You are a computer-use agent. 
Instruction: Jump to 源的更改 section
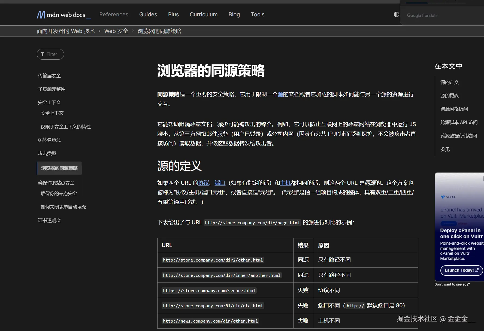[x=449, y=96]
